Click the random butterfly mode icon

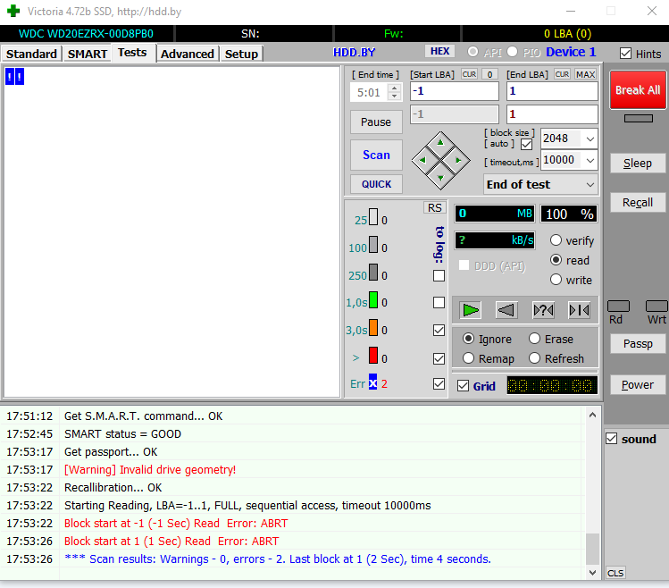579,310
